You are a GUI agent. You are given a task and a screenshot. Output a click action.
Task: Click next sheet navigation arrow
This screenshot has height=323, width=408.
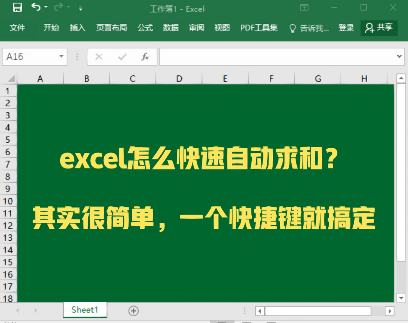coord(36,310)
